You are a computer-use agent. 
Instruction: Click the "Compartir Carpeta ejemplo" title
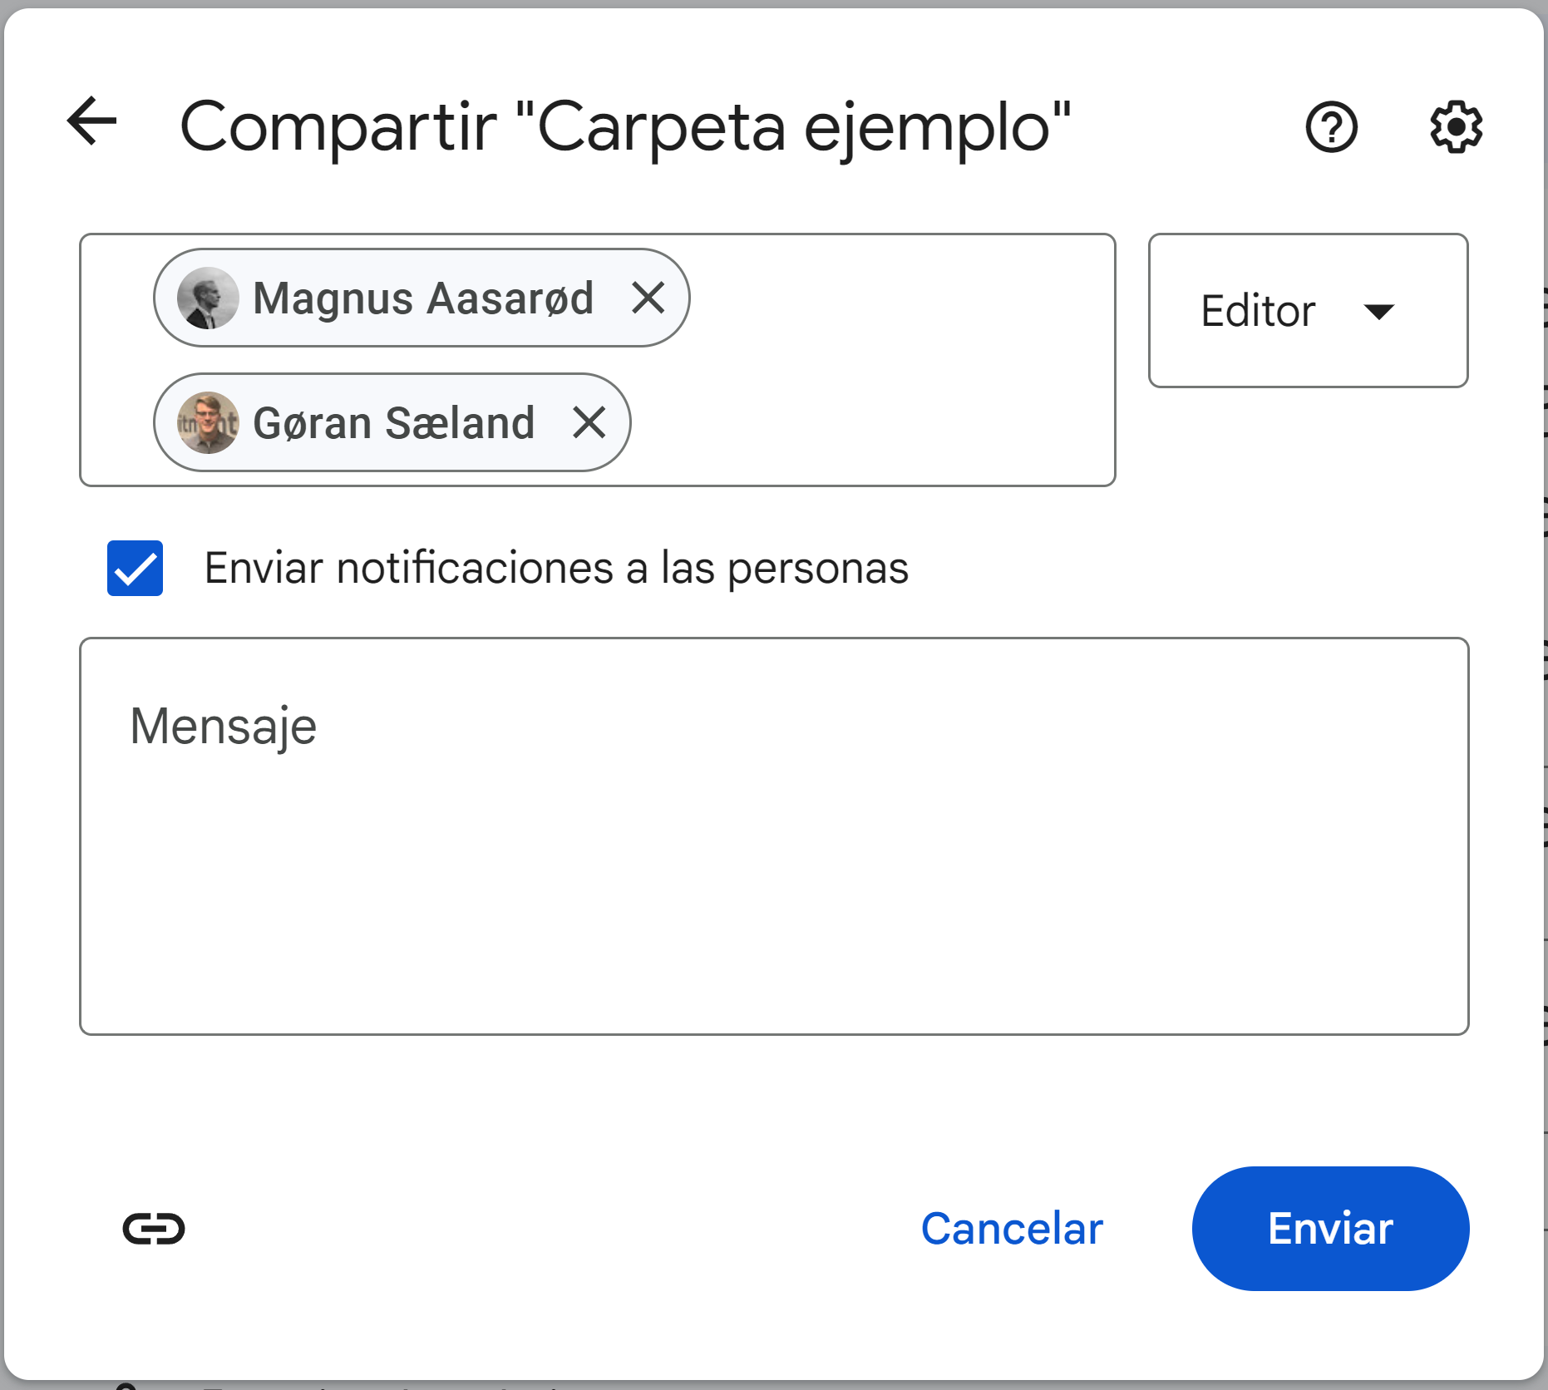pyautogui.click(x=625, y=127)
